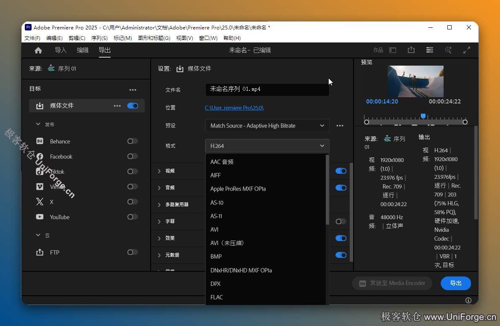The height and width of the screenshot is (326, 500).
Task: Go to the Home screen icon
Action: [38, 50]
